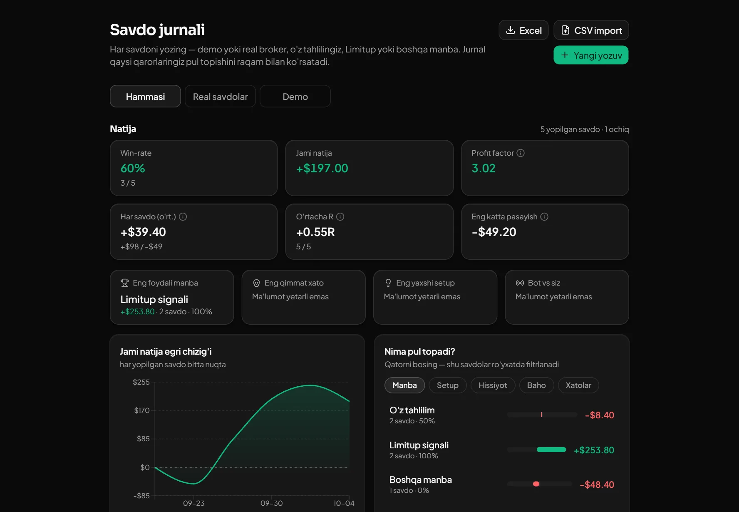Click the -$8.40 result for O'z tahlilim
Viewport: 739px width, 512px height.
point(600,415)
